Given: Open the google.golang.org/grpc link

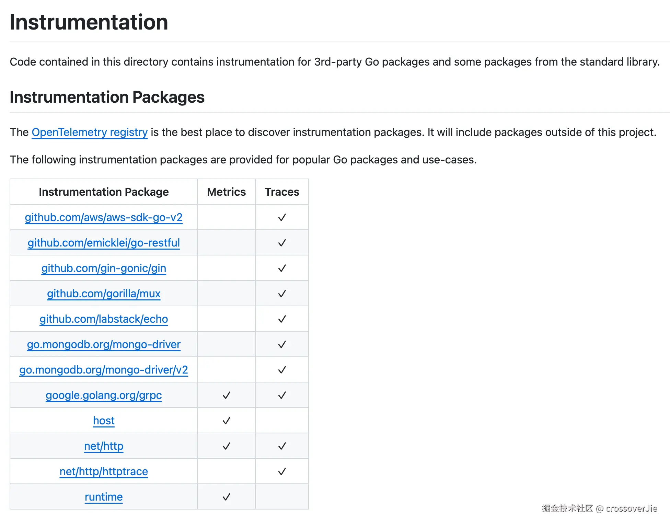Looking at the screenshot, I should point(103,395).
